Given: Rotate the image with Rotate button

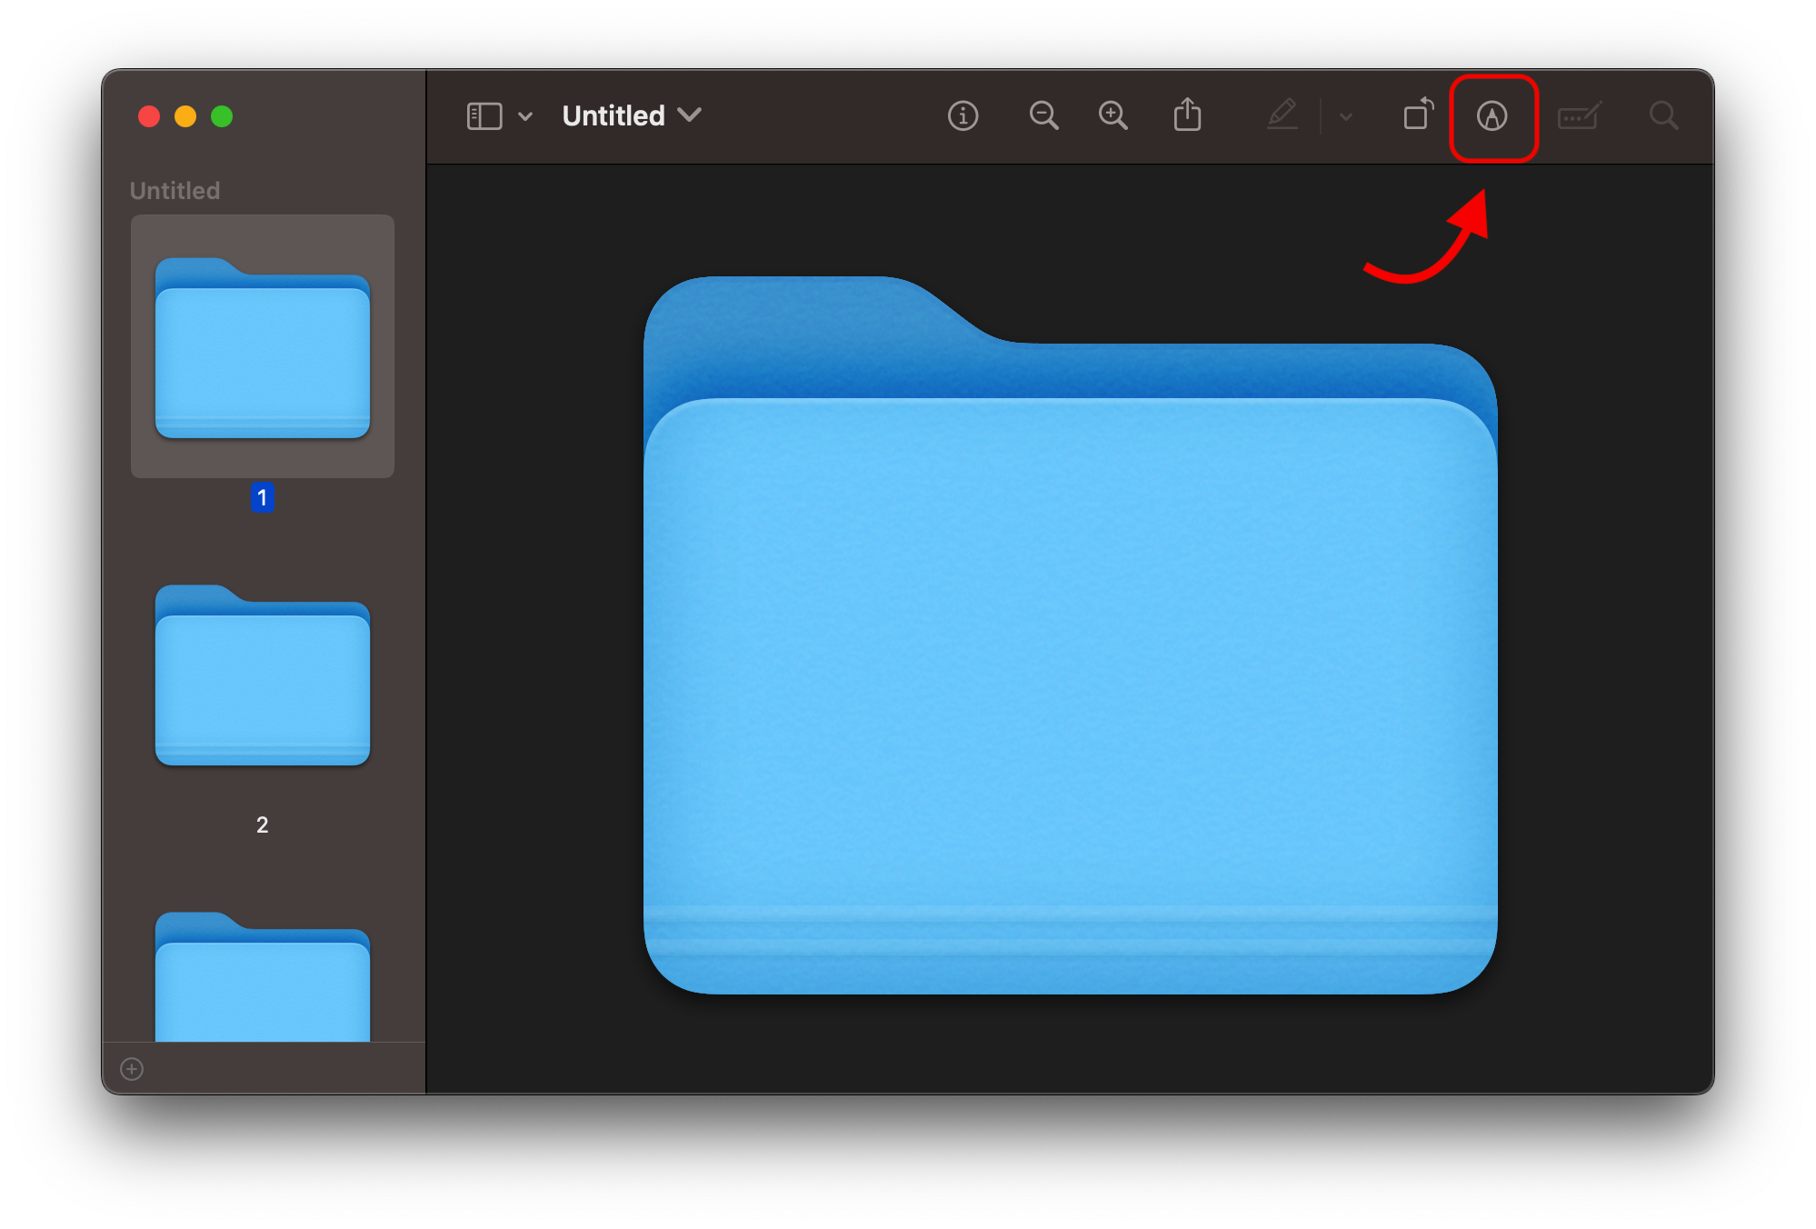Looking at the screenshot, I should [x=1417, y=115].
